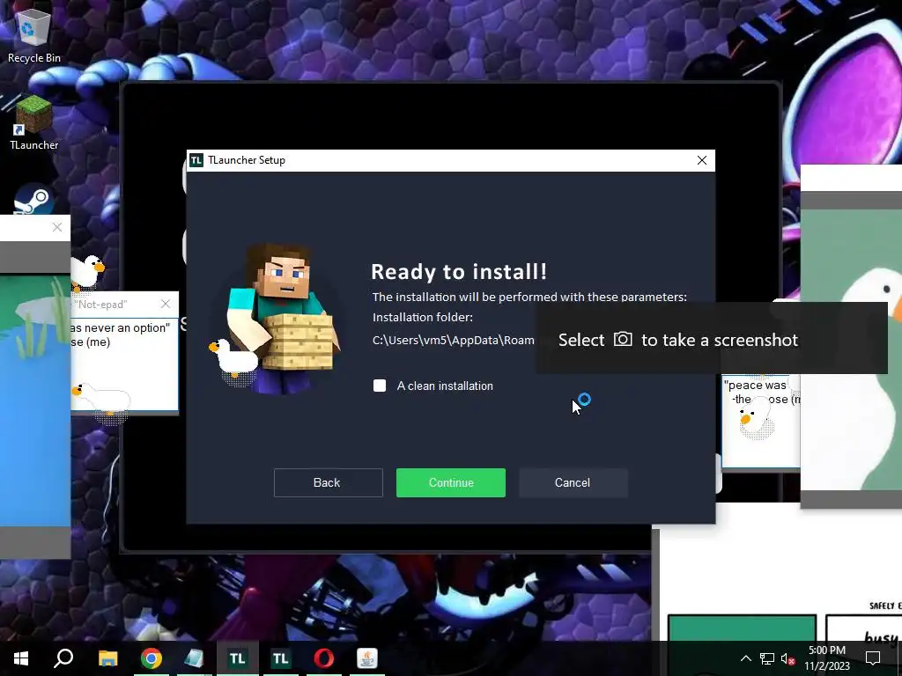Open the Java app taskbar icon
This screenshot has width=902, height=676.
pyautogui.click(x=367, y=658)
